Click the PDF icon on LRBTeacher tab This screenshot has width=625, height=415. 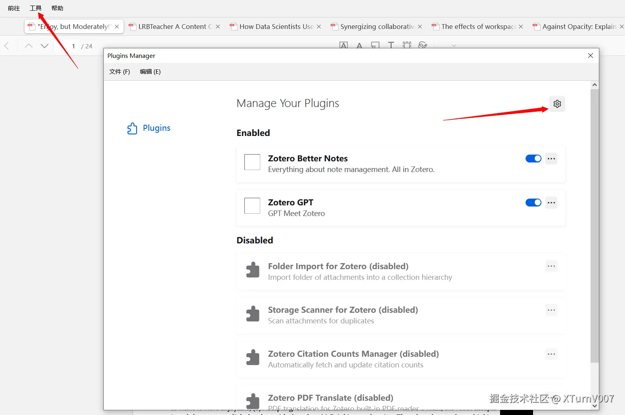point(133,27)
